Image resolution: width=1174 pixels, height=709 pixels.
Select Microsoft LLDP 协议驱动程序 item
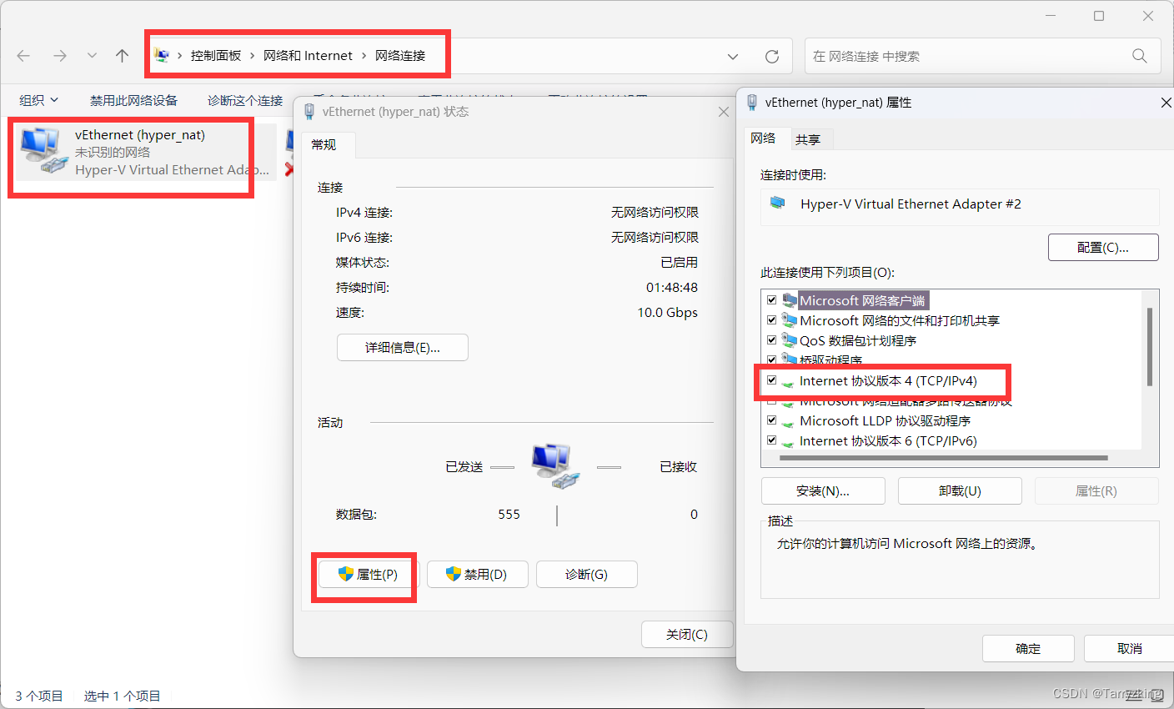885,421
